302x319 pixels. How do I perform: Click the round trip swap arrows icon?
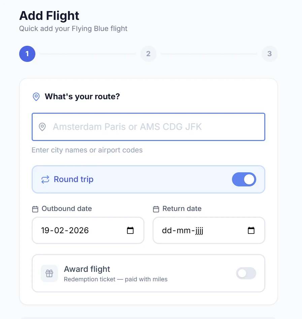pyautogui.click(x=45, y=179)
